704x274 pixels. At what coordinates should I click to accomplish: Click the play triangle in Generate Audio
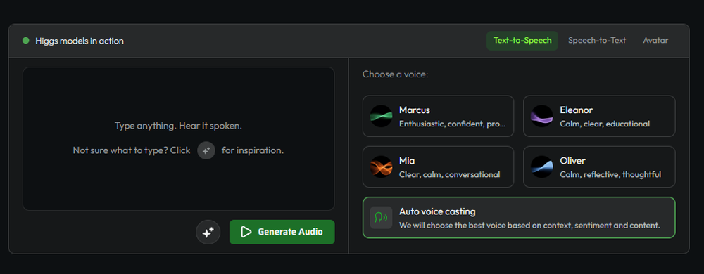[246, 232]
